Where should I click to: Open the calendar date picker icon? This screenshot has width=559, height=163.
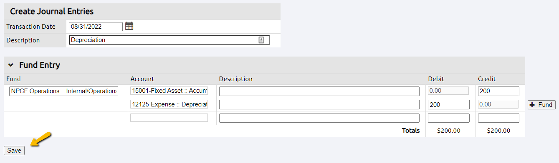[129, 26]
